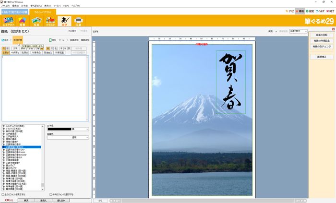This screenshot has width=336, height=203.
Task: Open the イラスト (Illustration) icon
Action: point(50,21)
